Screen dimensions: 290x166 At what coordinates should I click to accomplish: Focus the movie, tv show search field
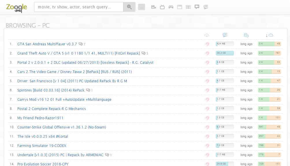79,7
